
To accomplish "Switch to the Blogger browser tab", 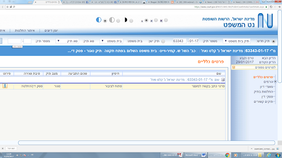I will click(x=160, y=2).
